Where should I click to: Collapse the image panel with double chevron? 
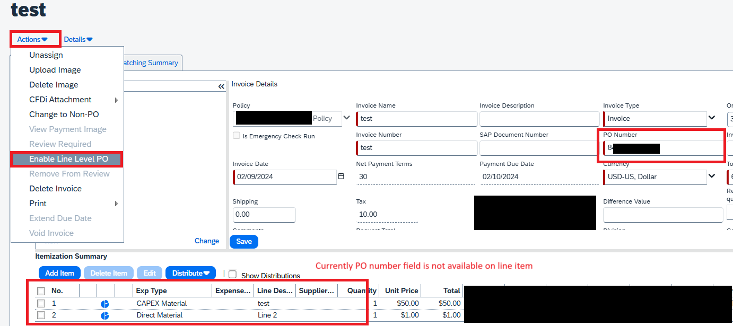221,86
